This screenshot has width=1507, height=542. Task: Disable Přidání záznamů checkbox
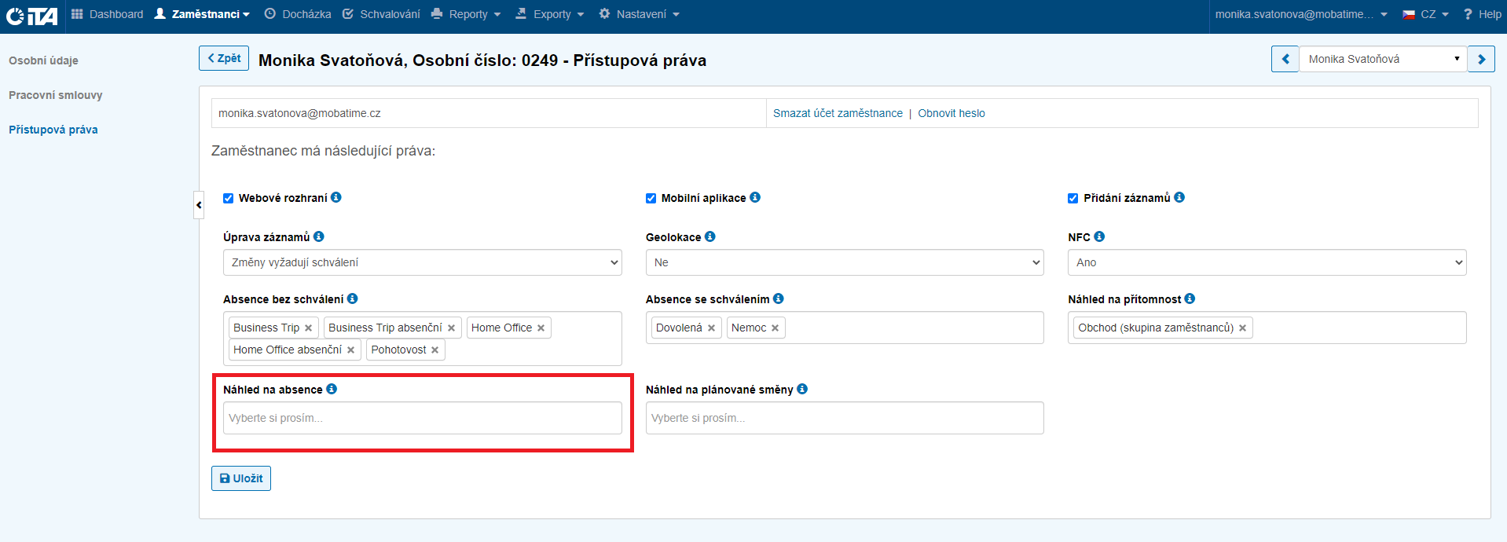click(1072, 199)
